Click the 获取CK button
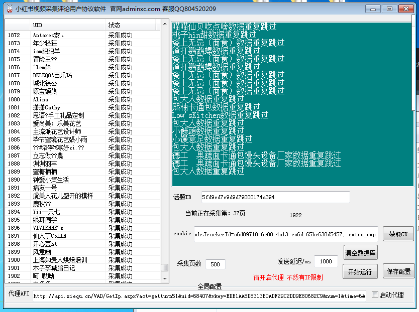 398,234
